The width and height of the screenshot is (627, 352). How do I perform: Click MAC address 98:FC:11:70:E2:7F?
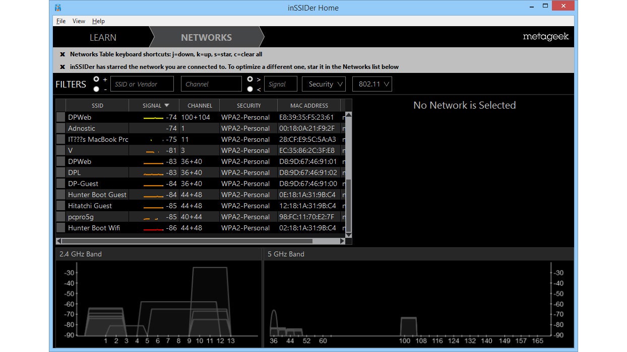pos(306,217)
